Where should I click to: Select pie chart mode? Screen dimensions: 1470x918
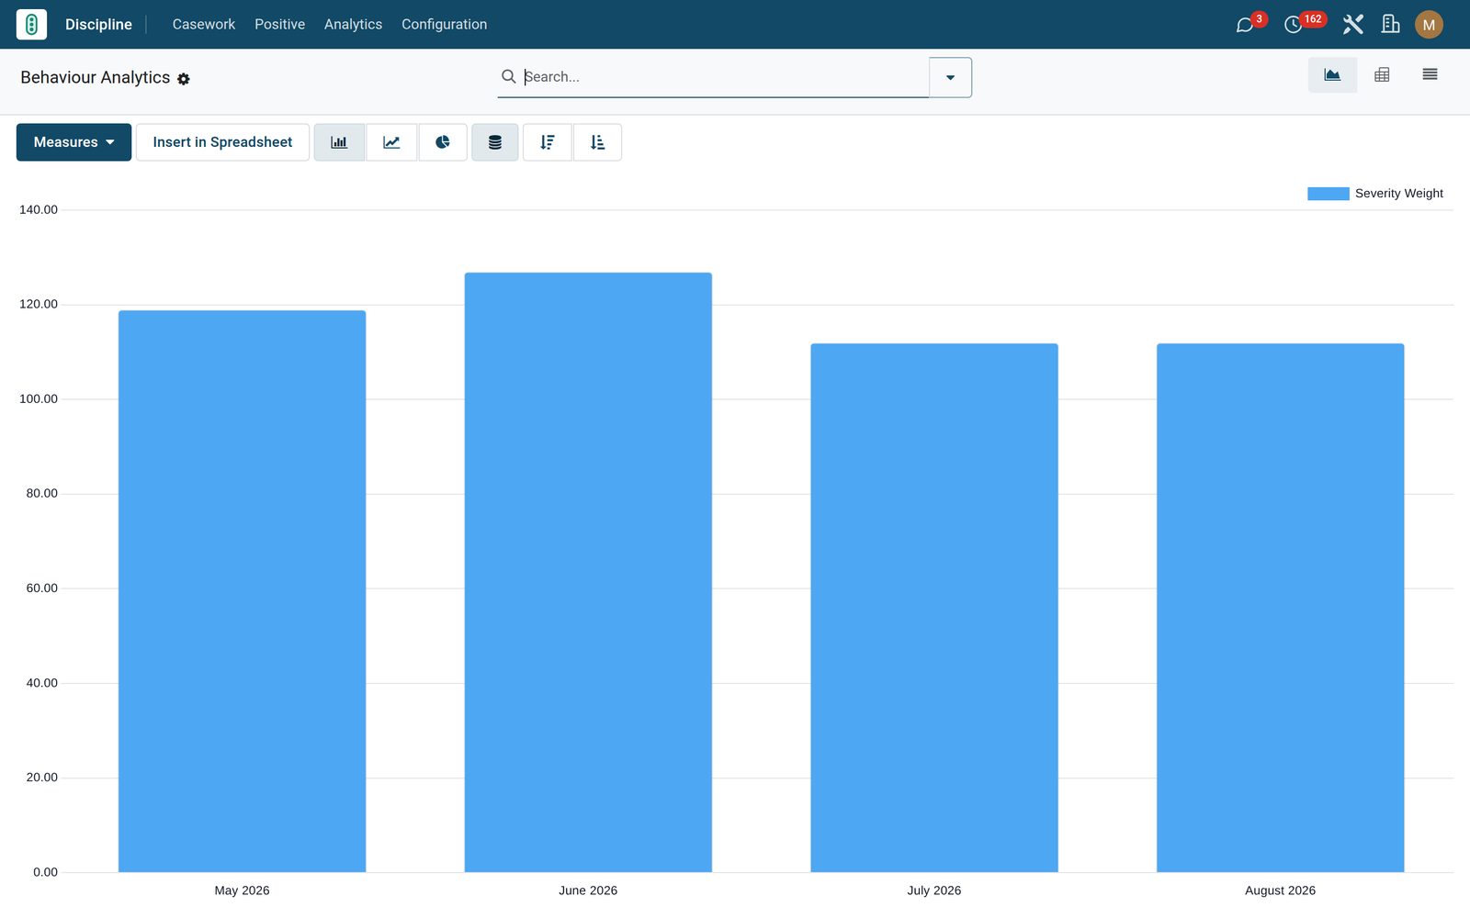click(x=443, y=142)
